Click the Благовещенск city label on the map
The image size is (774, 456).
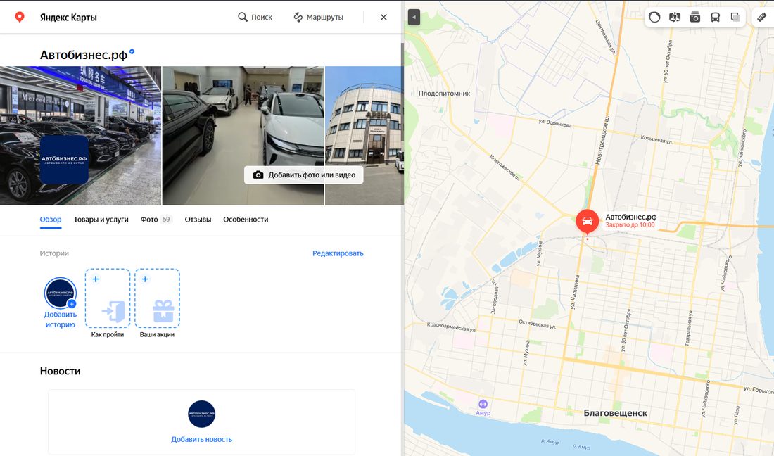pyautogui.click(x=616, y=413)
